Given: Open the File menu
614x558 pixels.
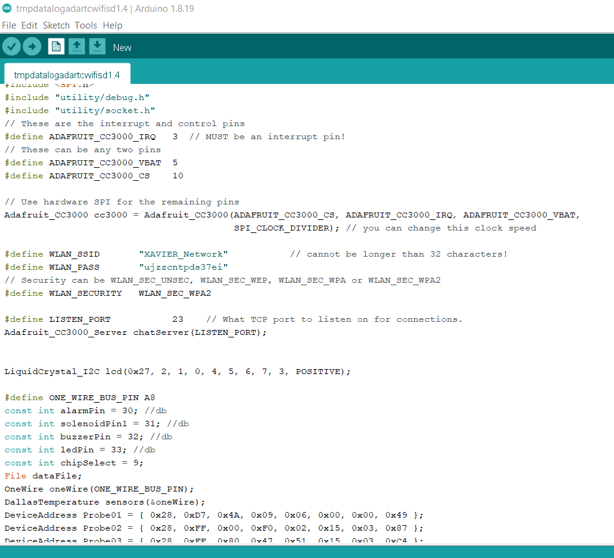Looking at the screenshot, I should coord(9,25).
